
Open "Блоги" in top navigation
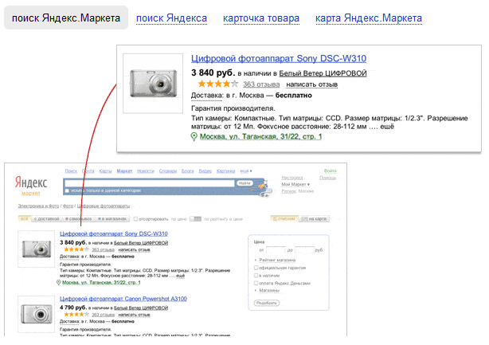click(188, 171)
